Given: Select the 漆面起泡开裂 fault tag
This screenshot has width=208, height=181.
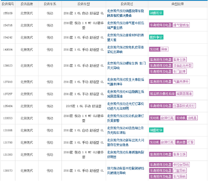Looking at the screenshot, I should click(171, 65).
